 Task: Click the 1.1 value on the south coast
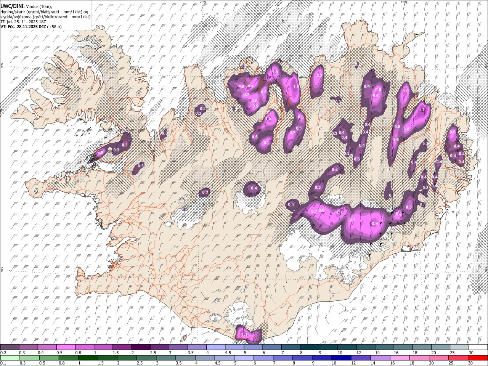click(244, 334)
